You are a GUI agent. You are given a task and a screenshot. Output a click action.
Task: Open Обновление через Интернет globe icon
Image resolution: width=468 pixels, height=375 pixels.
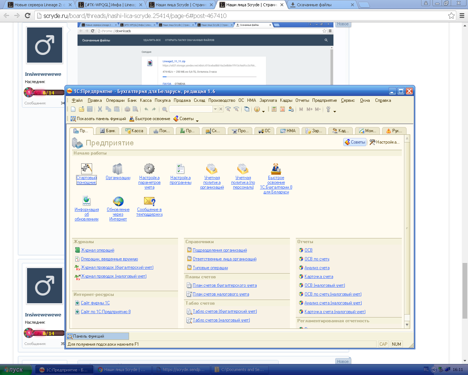(x=118, y=201)
